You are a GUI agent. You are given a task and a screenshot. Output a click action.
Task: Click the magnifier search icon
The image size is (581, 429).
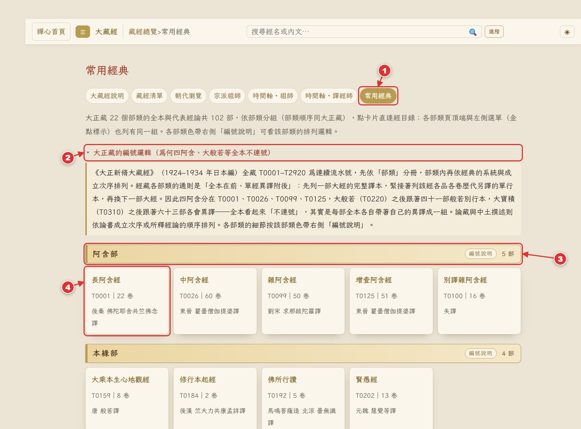[473, 32]
